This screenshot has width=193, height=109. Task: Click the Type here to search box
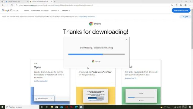click(x=22, y=107)
